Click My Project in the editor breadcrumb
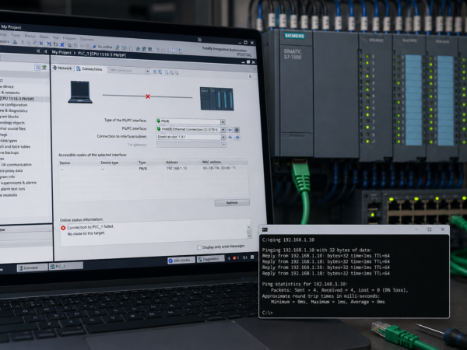Image resolution: width=467 pixels, height=350 pixels. pyautogui.click(x=61, y=52)
